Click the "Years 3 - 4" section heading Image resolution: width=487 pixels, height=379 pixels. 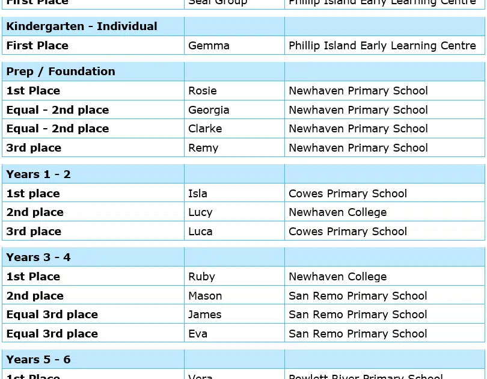coord(38,257)
